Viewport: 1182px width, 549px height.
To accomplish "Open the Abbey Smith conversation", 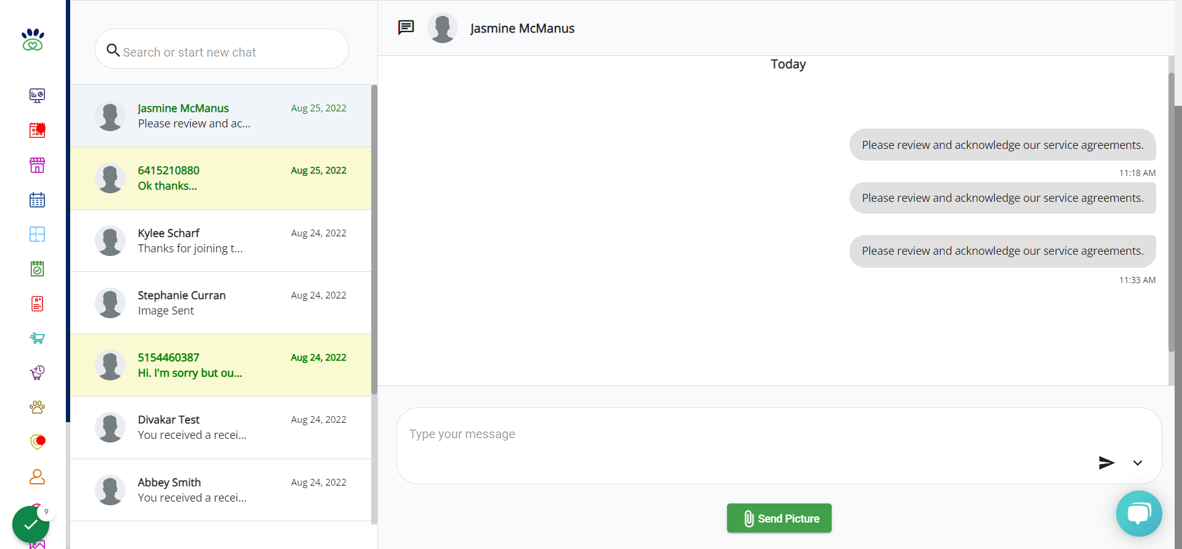I will pyautogui.click(x=220, y=490).
